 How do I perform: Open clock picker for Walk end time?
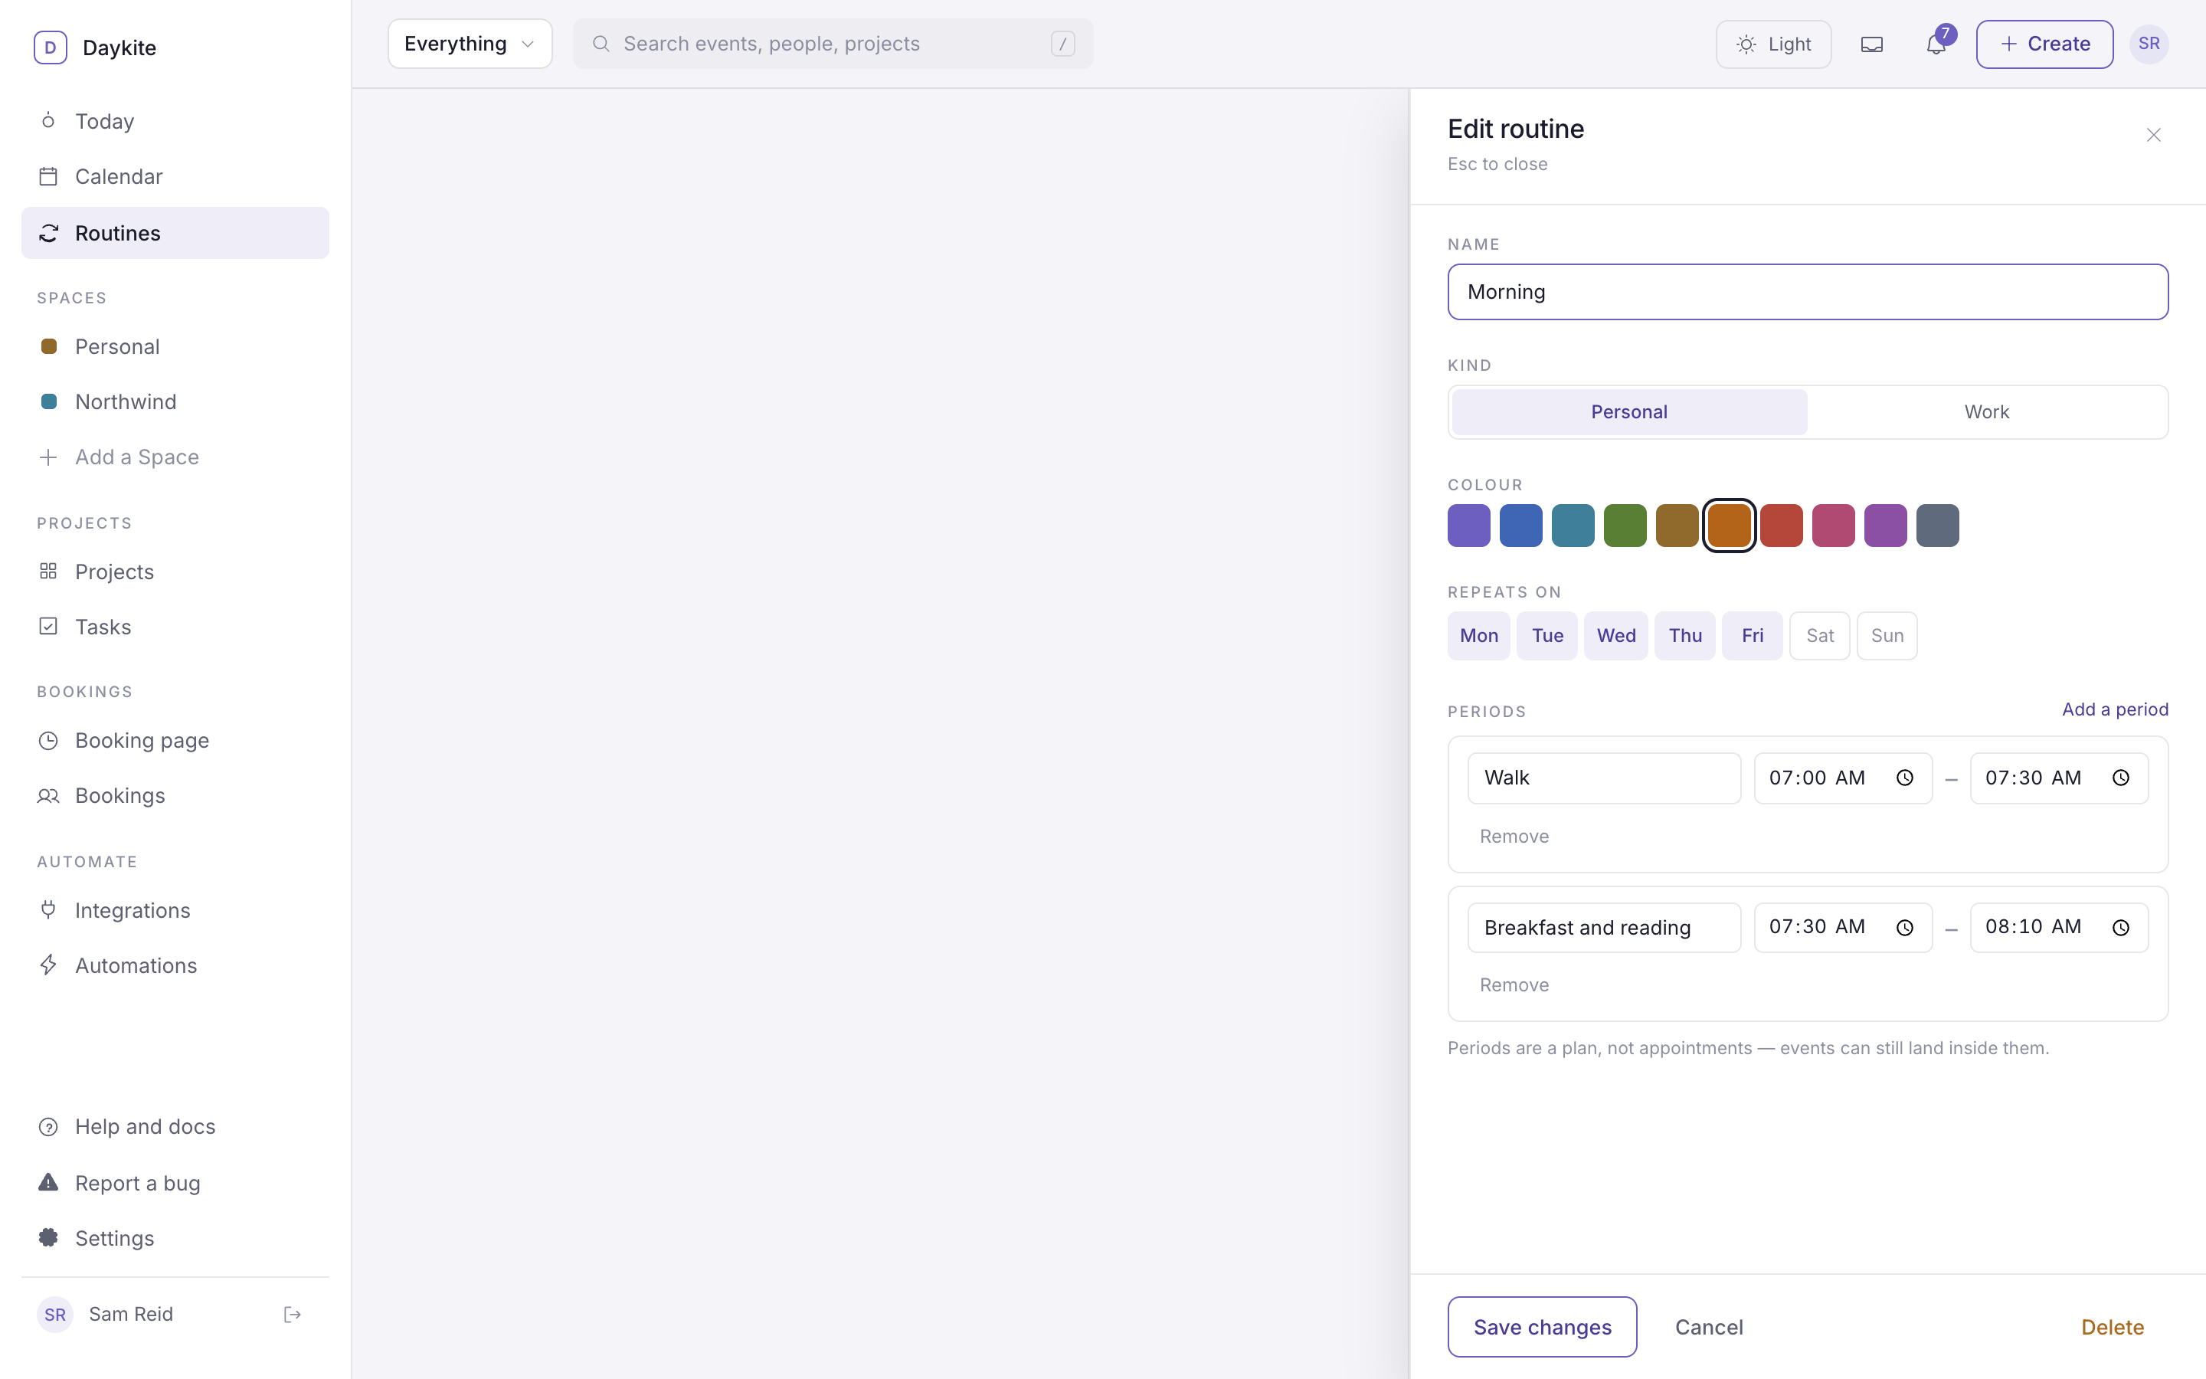2120,778
